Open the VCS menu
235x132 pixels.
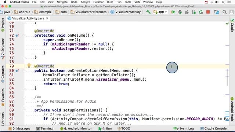137,2
